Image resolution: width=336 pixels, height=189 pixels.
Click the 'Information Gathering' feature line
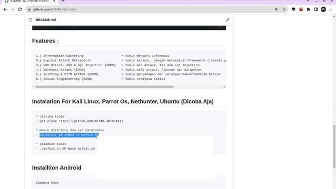[59, 56]
